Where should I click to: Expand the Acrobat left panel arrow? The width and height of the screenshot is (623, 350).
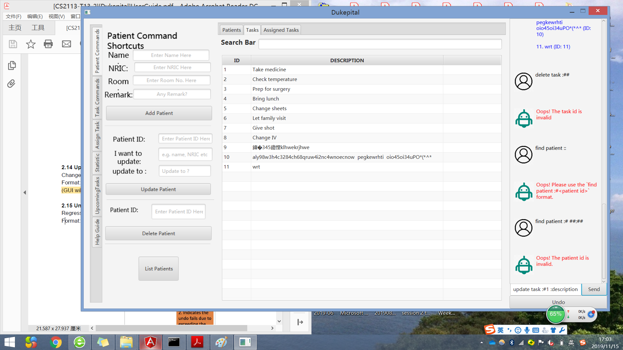pos(25,192)
